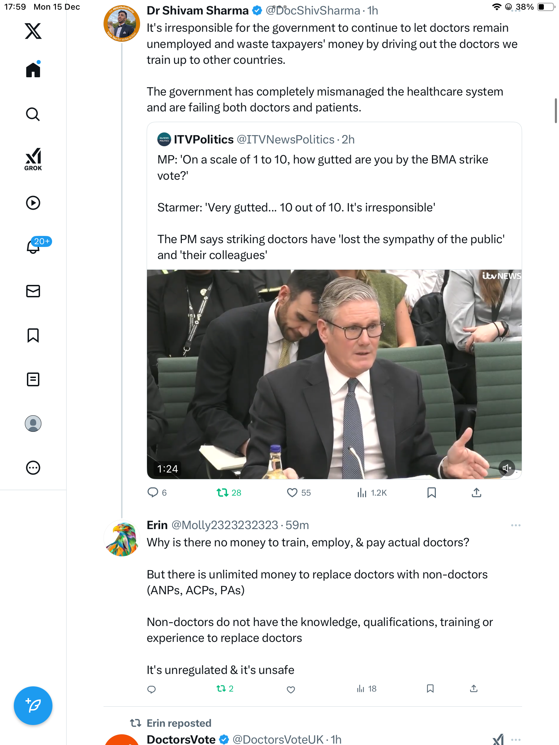Image resolution: width=559 pixels, height=745 pixels.
Task: Open the profile page in sidebar
Action: pyautogui.click(x=33, y=424)
